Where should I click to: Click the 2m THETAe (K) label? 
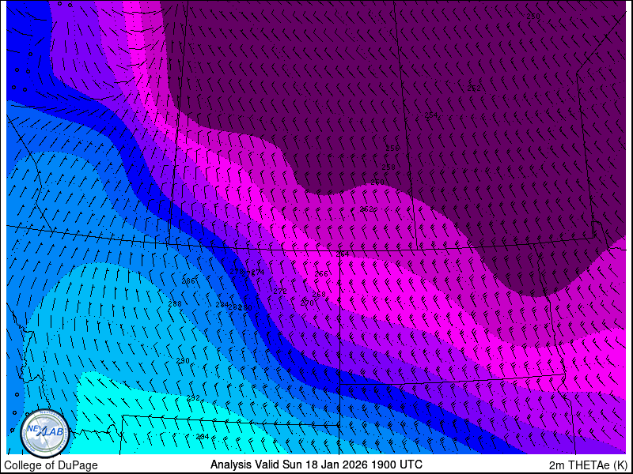[588, 465]
